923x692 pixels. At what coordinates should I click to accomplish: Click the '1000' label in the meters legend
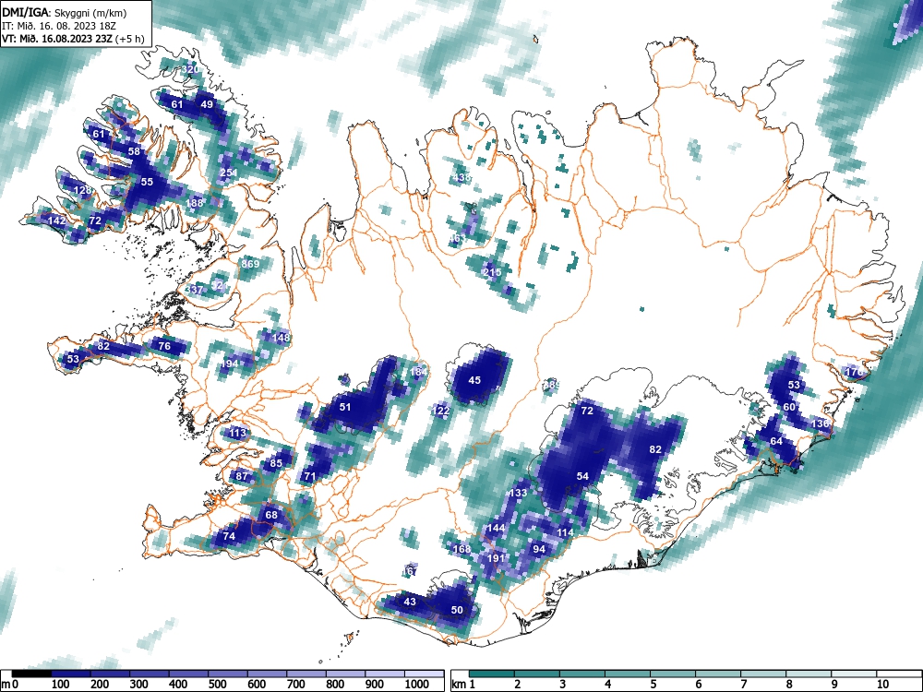(417, 685)
